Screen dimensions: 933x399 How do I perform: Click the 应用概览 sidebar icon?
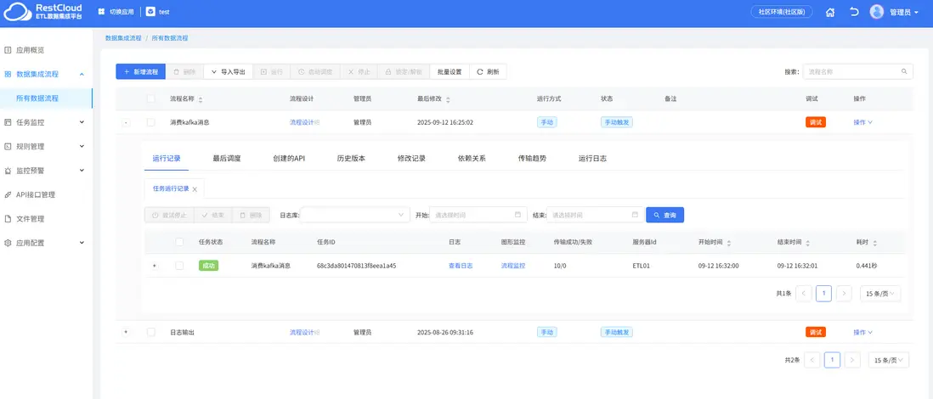(x=8, y=50)
